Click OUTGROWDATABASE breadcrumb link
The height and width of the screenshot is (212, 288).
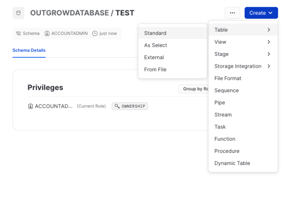[69, 13]
